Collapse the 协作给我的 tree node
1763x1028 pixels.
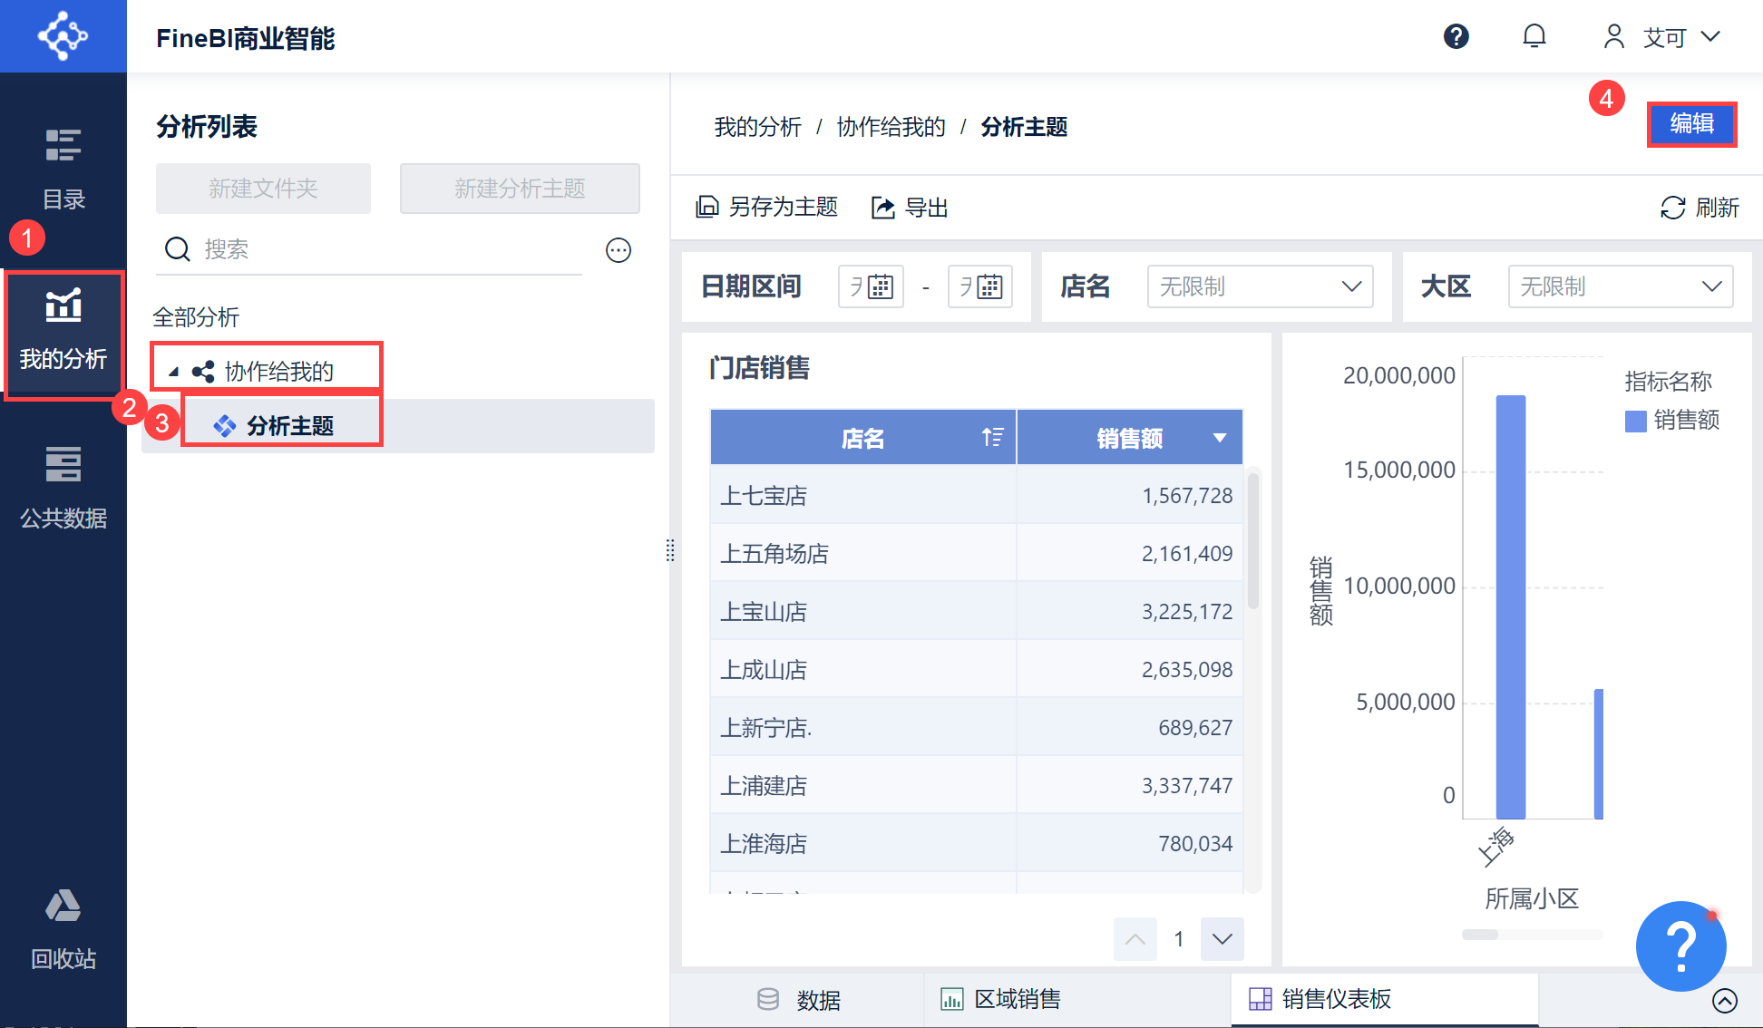pyautogui.click(x=173, y=372)
